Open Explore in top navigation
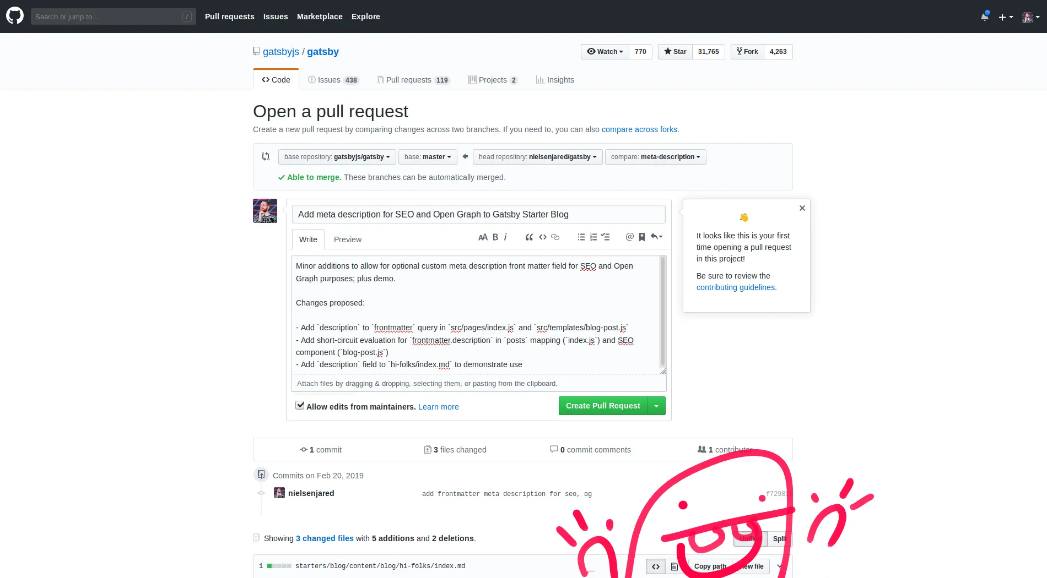The width and height of the screenshot is (1047, 578). click(x=366, y=17)
